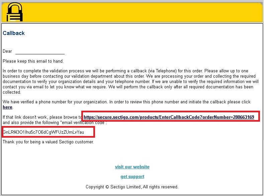The height and width of the screenshot is (196, 264).
Task: Click the 'Dear' salutation text
Action: pos(7,51)
